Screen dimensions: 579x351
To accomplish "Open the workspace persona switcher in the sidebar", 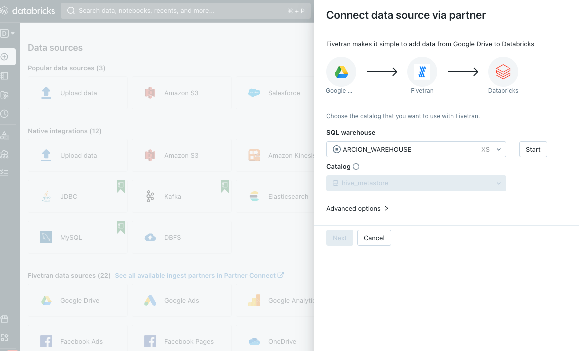I will click(x=7, y=33).
